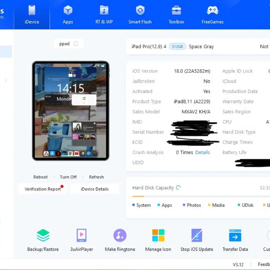
Task: Click the Charge Times label
Action: tap(237, 142)
